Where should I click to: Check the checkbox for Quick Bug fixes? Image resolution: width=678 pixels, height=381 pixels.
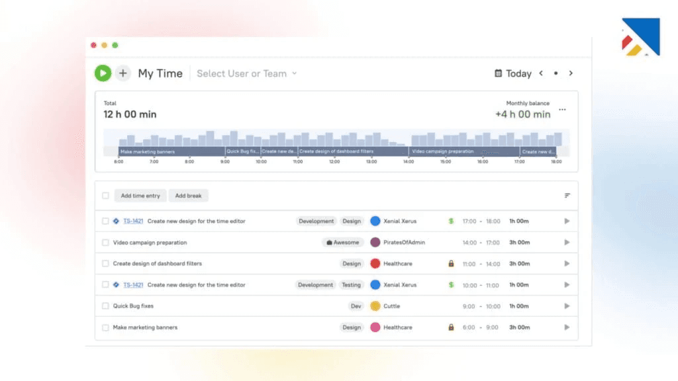(104, 306)
